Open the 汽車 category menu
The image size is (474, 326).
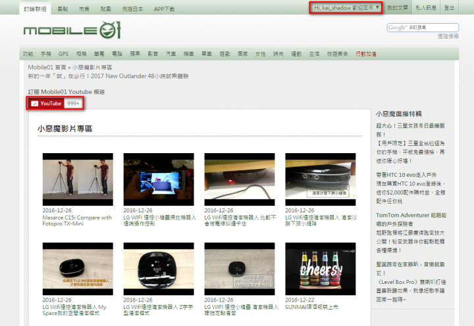(x=171, y=54)
